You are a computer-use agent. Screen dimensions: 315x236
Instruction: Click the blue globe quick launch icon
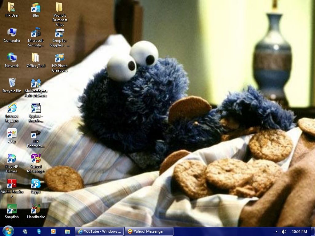pos(39,232)
